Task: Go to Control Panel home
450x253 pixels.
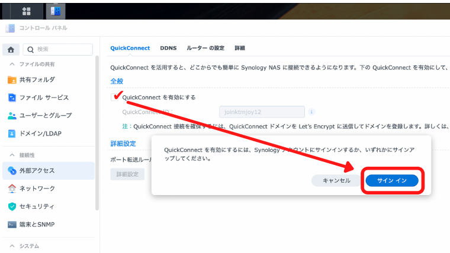Action: pos(11,50)
